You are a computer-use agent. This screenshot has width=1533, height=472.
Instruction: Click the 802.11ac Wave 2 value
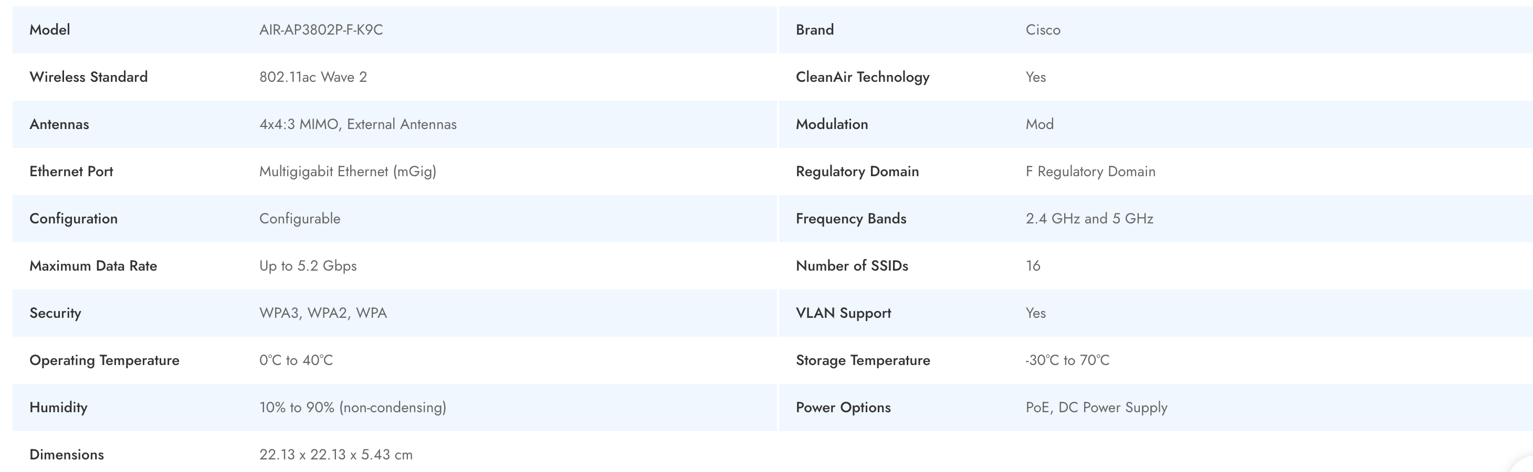click(x=313, y=77)
